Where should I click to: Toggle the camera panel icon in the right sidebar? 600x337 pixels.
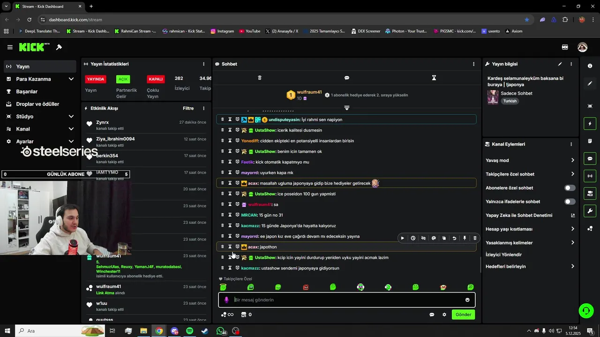(x=590, y=193)
